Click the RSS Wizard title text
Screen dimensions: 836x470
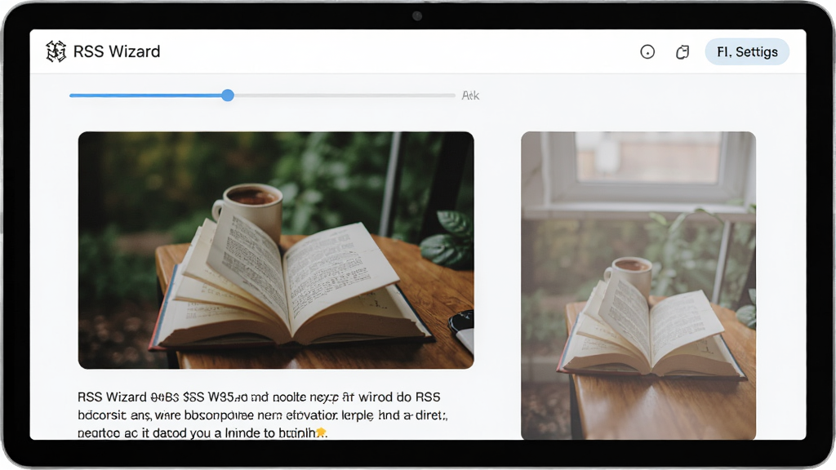pyautogui.click(x=117, y=51)
